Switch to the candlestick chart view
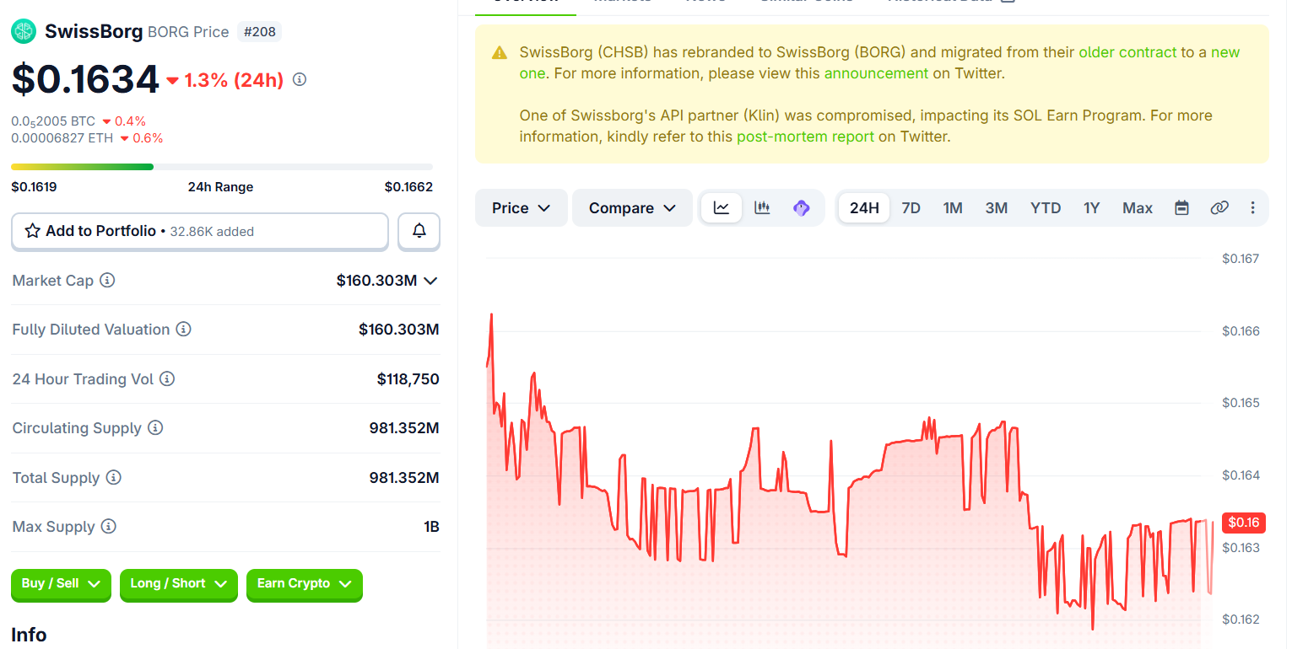This screenshot has height=649, width=1292. (762, 208)
